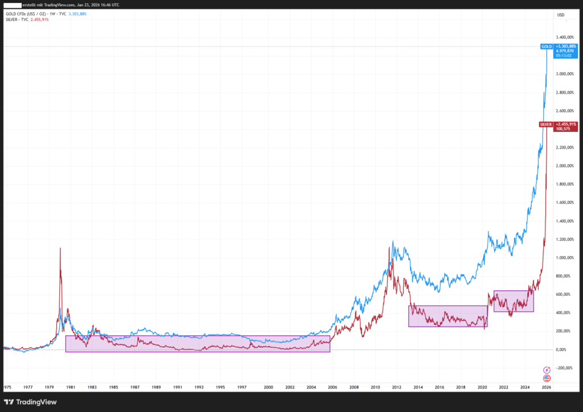This screenshot has width=583, height=412.
Task: Click the 2026 label on time axis
Action: 546,387
